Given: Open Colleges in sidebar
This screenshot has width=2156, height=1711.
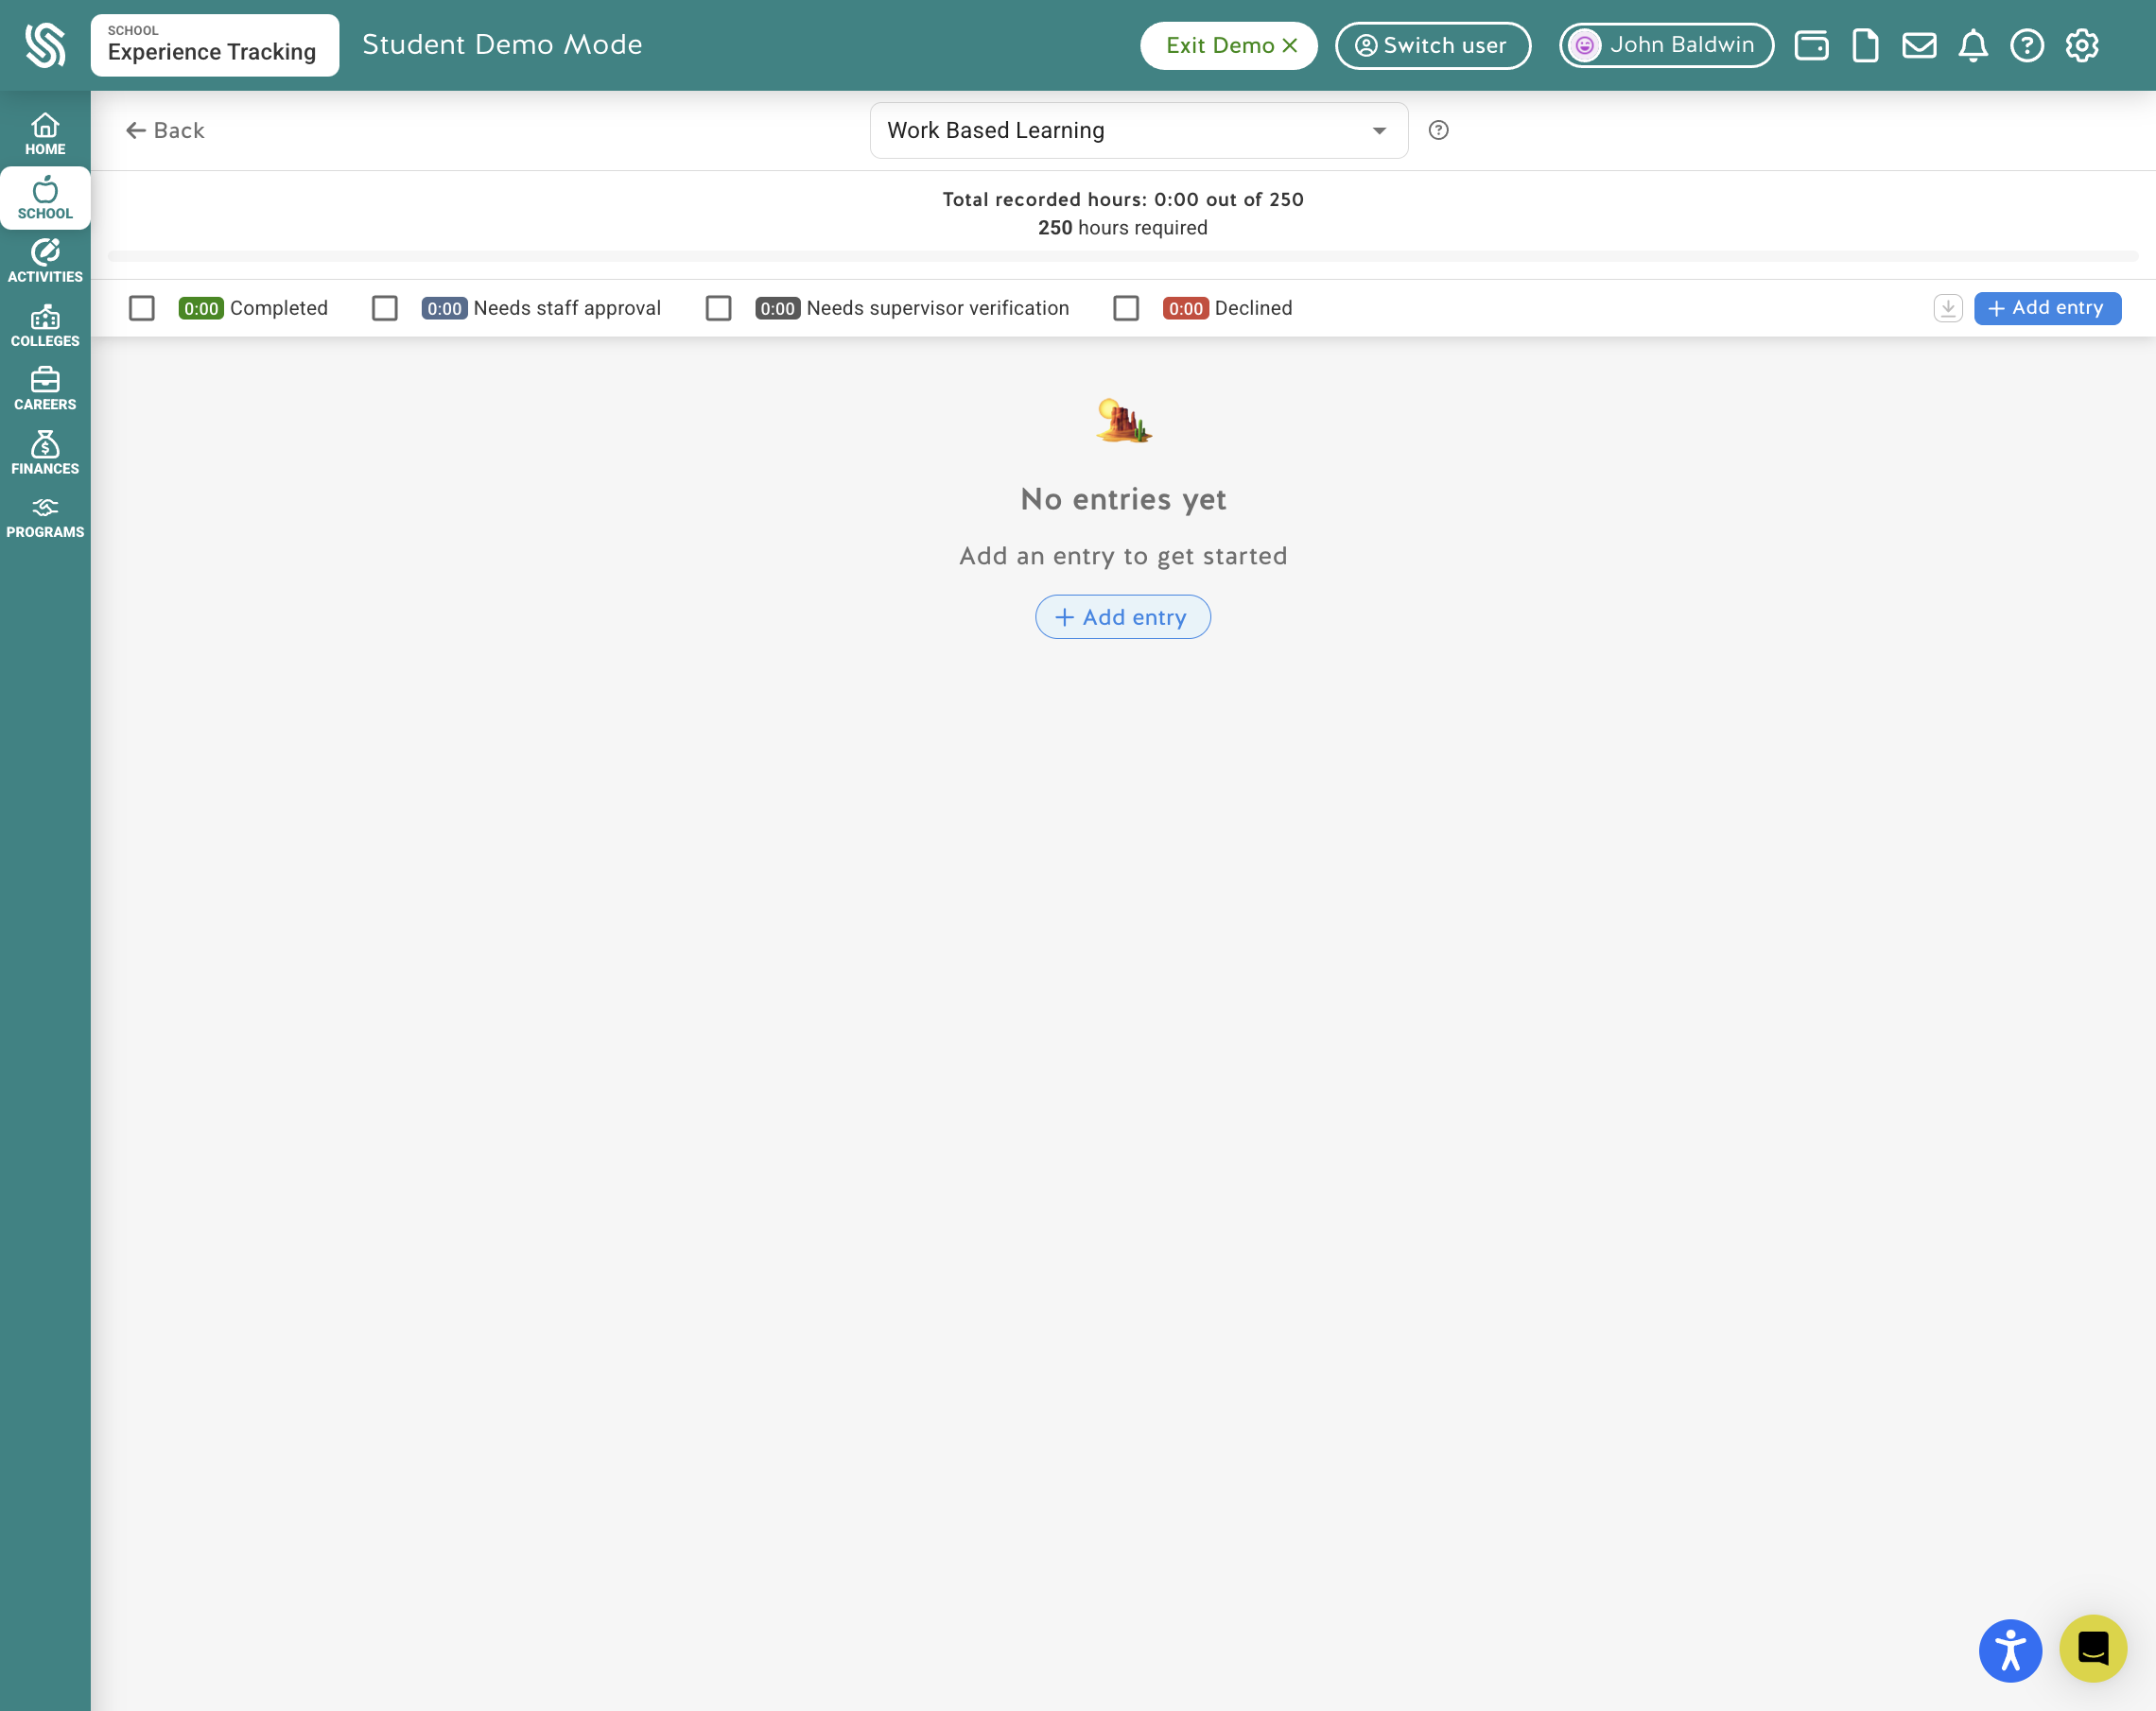Looking at the screenshot, I should 45,326.
